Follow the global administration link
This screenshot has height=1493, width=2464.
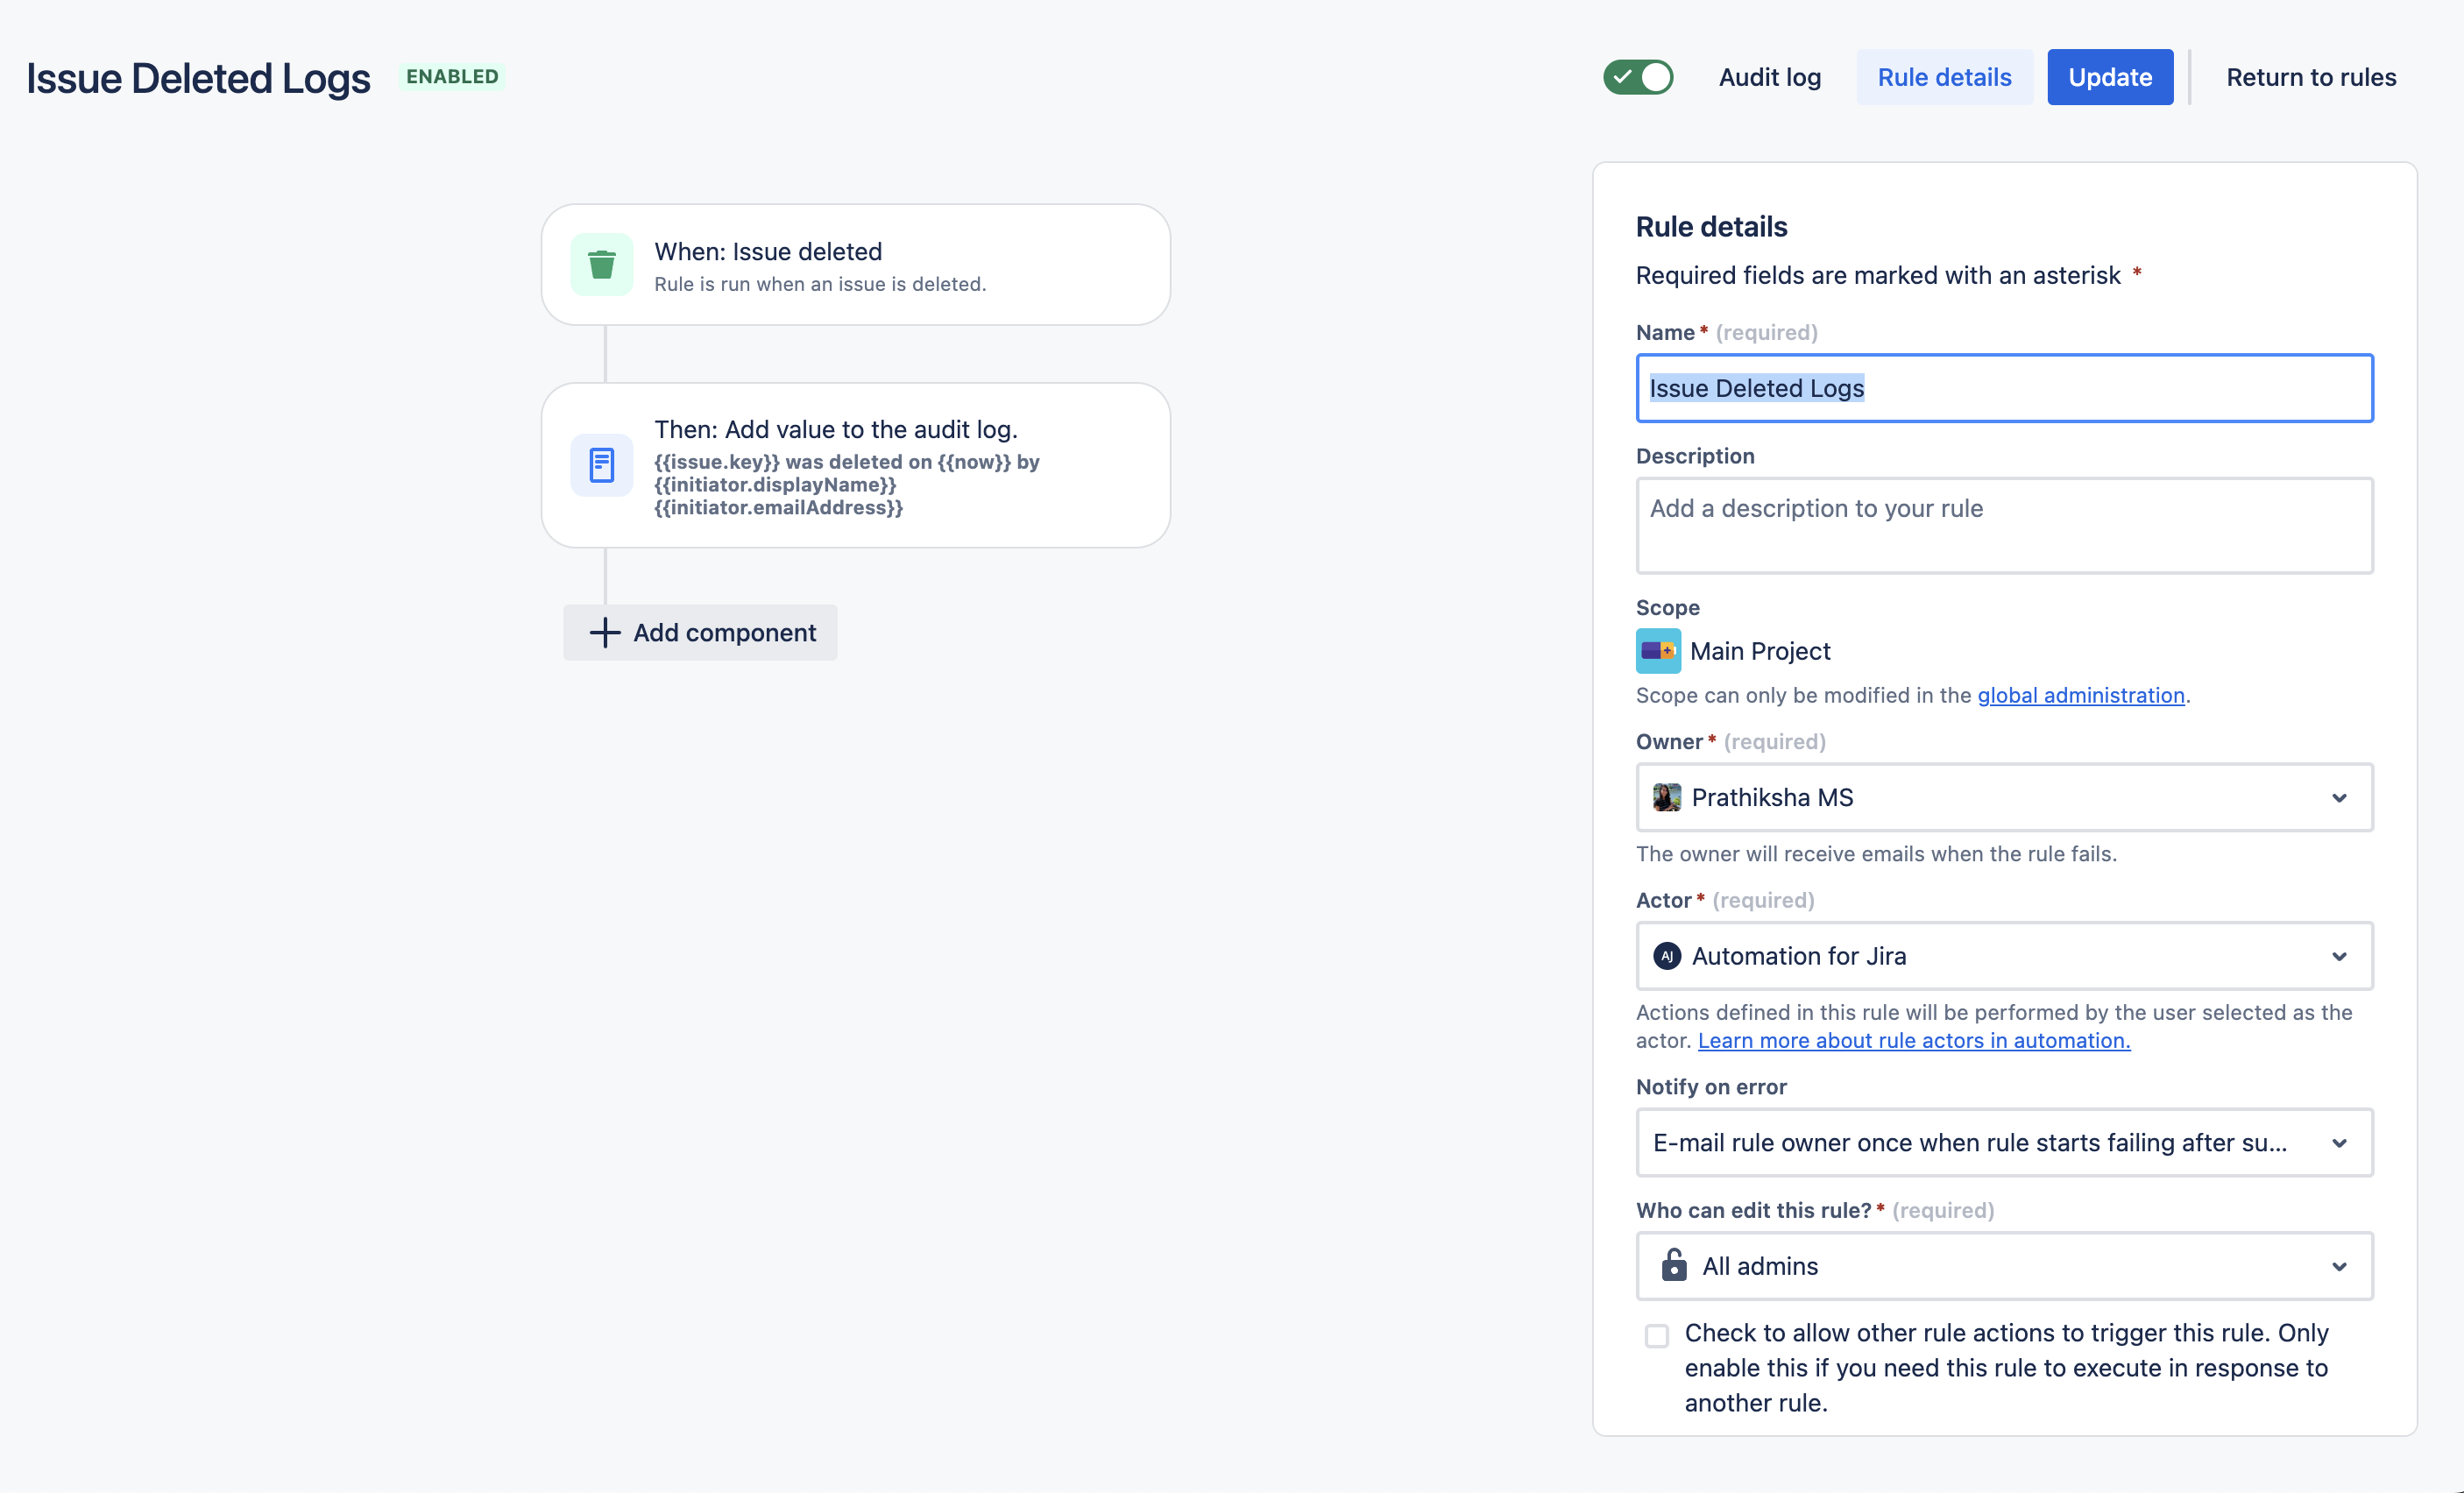tap(2080, 695)
